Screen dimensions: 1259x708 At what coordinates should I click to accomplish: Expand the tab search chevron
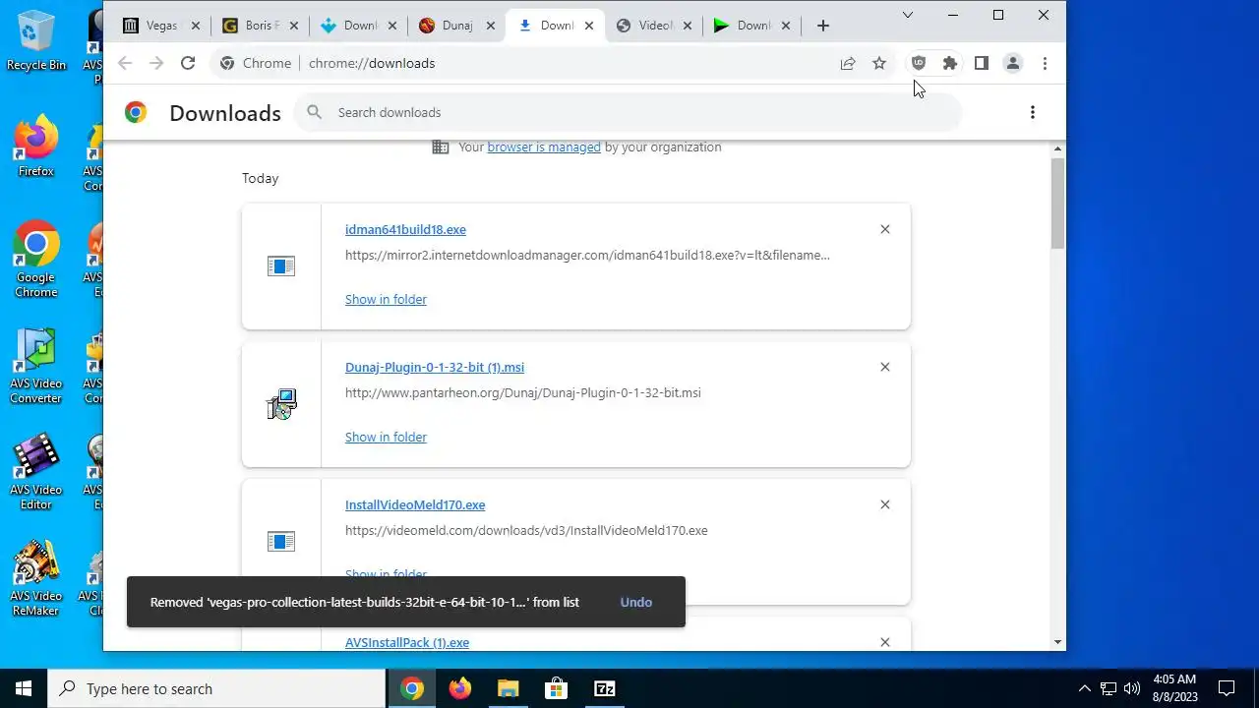908,15
